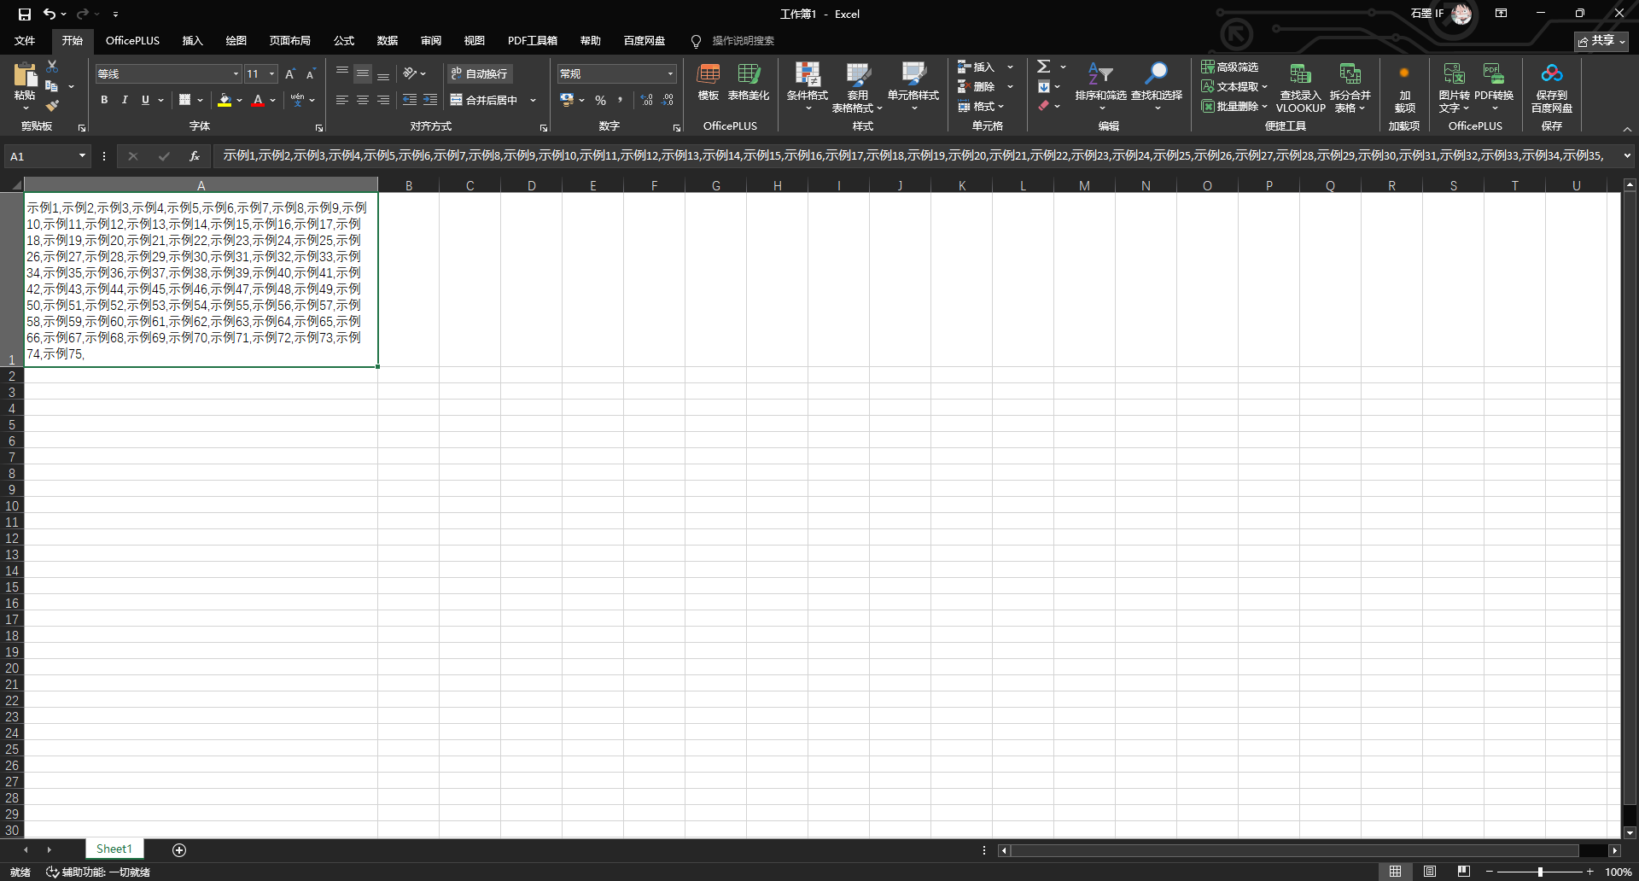
Task: Click the new sheet plus button
Action: [179, 849]
